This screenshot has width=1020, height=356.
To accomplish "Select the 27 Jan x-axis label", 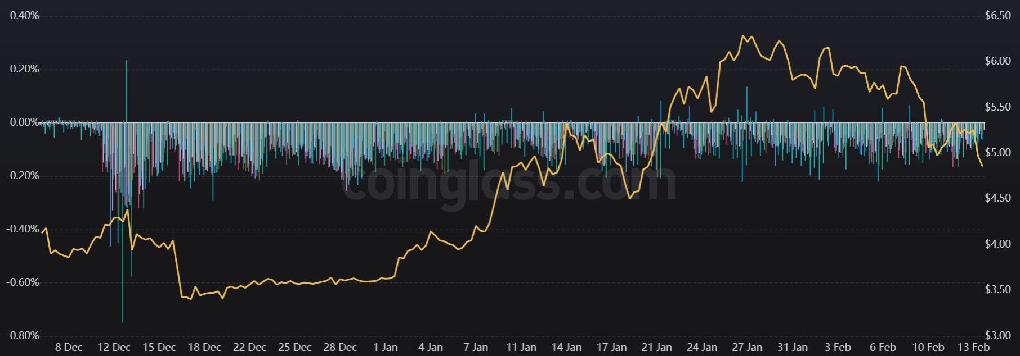I will [747, 347].
